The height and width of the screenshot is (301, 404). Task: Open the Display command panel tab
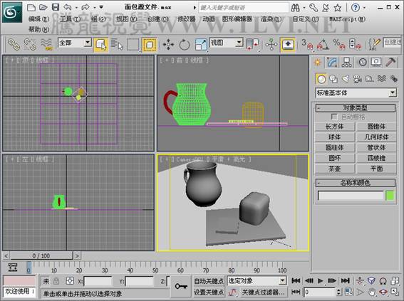click(376, 62)
